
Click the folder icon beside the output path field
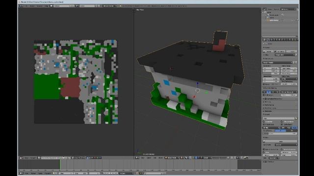pyautogui.click(x=296, y=118)
